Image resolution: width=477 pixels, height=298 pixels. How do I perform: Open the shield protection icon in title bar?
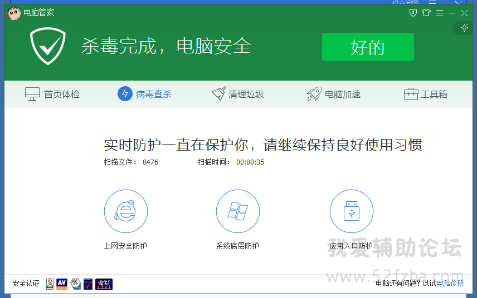413,13
